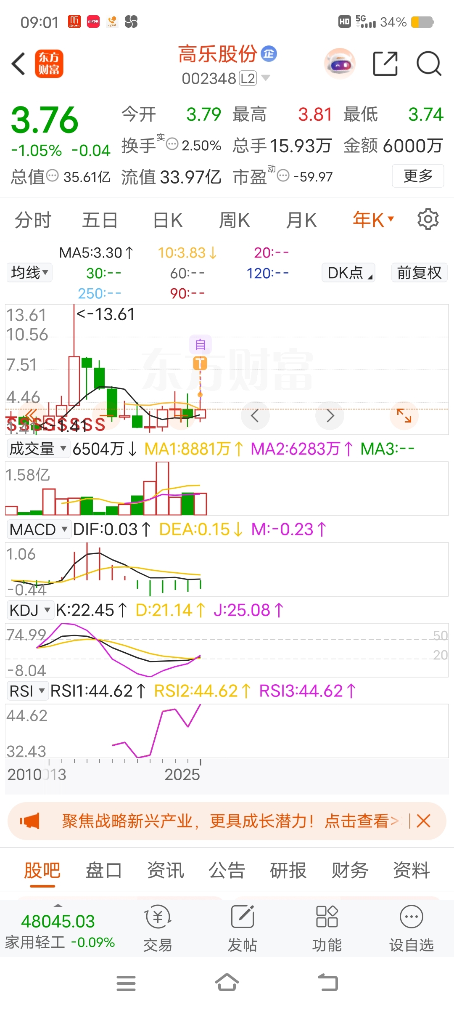Select the 公告 tab
Viewport: 454px width, 1010px height.
click(227, 870)
